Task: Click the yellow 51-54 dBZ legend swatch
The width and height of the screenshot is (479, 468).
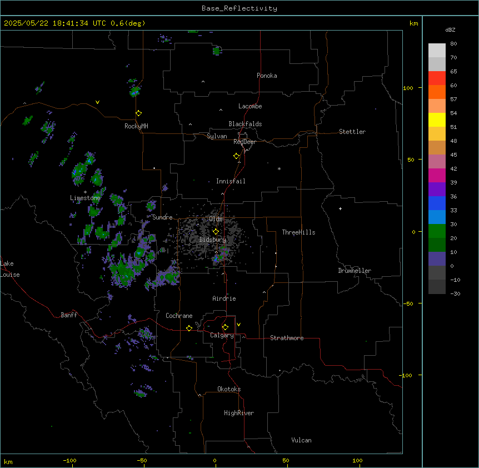Action: click(x=437, y=120)
